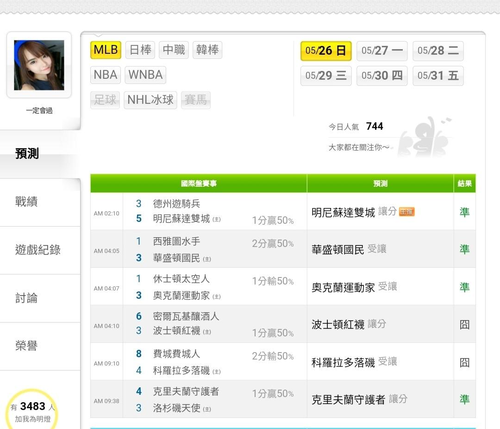Image resolution: width=500 pixels, height=429 pixels.
Task: Click the 克里夫蘭守護者 讓分 prediction
Action: (x=359, y=400)
